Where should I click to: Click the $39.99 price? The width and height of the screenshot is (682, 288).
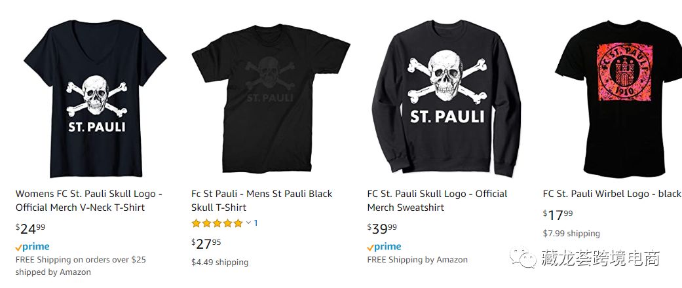pyautogui.click(x=382, y=228)
